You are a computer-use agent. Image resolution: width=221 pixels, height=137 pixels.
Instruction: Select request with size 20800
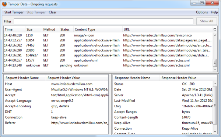pos(108,50)
